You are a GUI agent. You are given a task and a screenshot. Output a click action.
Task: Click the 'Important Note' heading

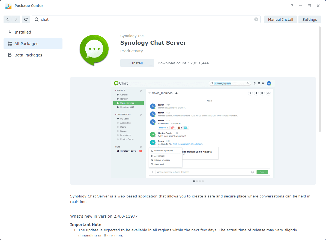point(86,224)
